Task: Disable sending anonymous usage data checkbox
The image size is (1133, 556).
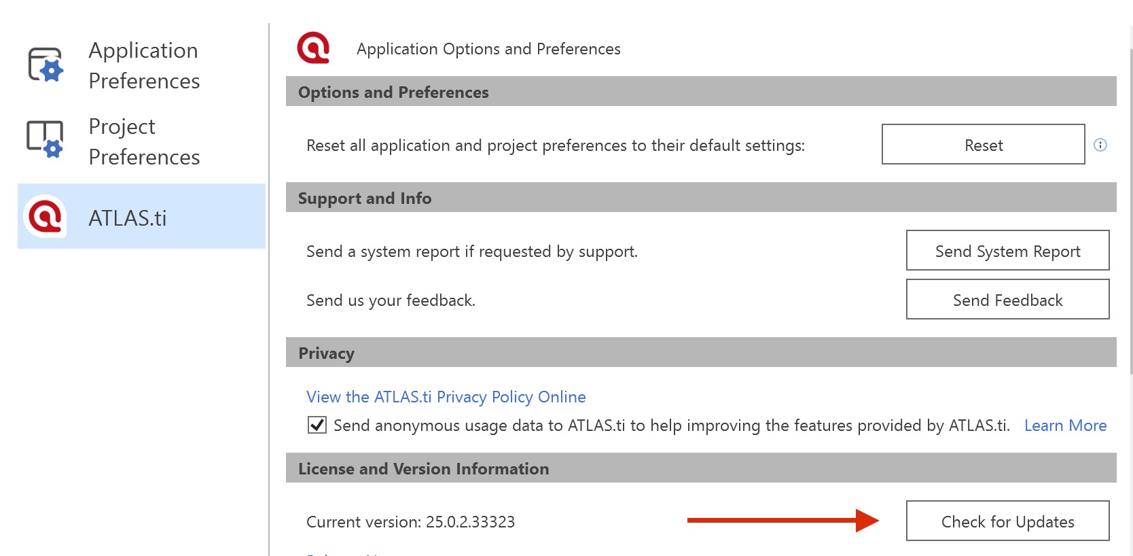Action: (317, 425)
